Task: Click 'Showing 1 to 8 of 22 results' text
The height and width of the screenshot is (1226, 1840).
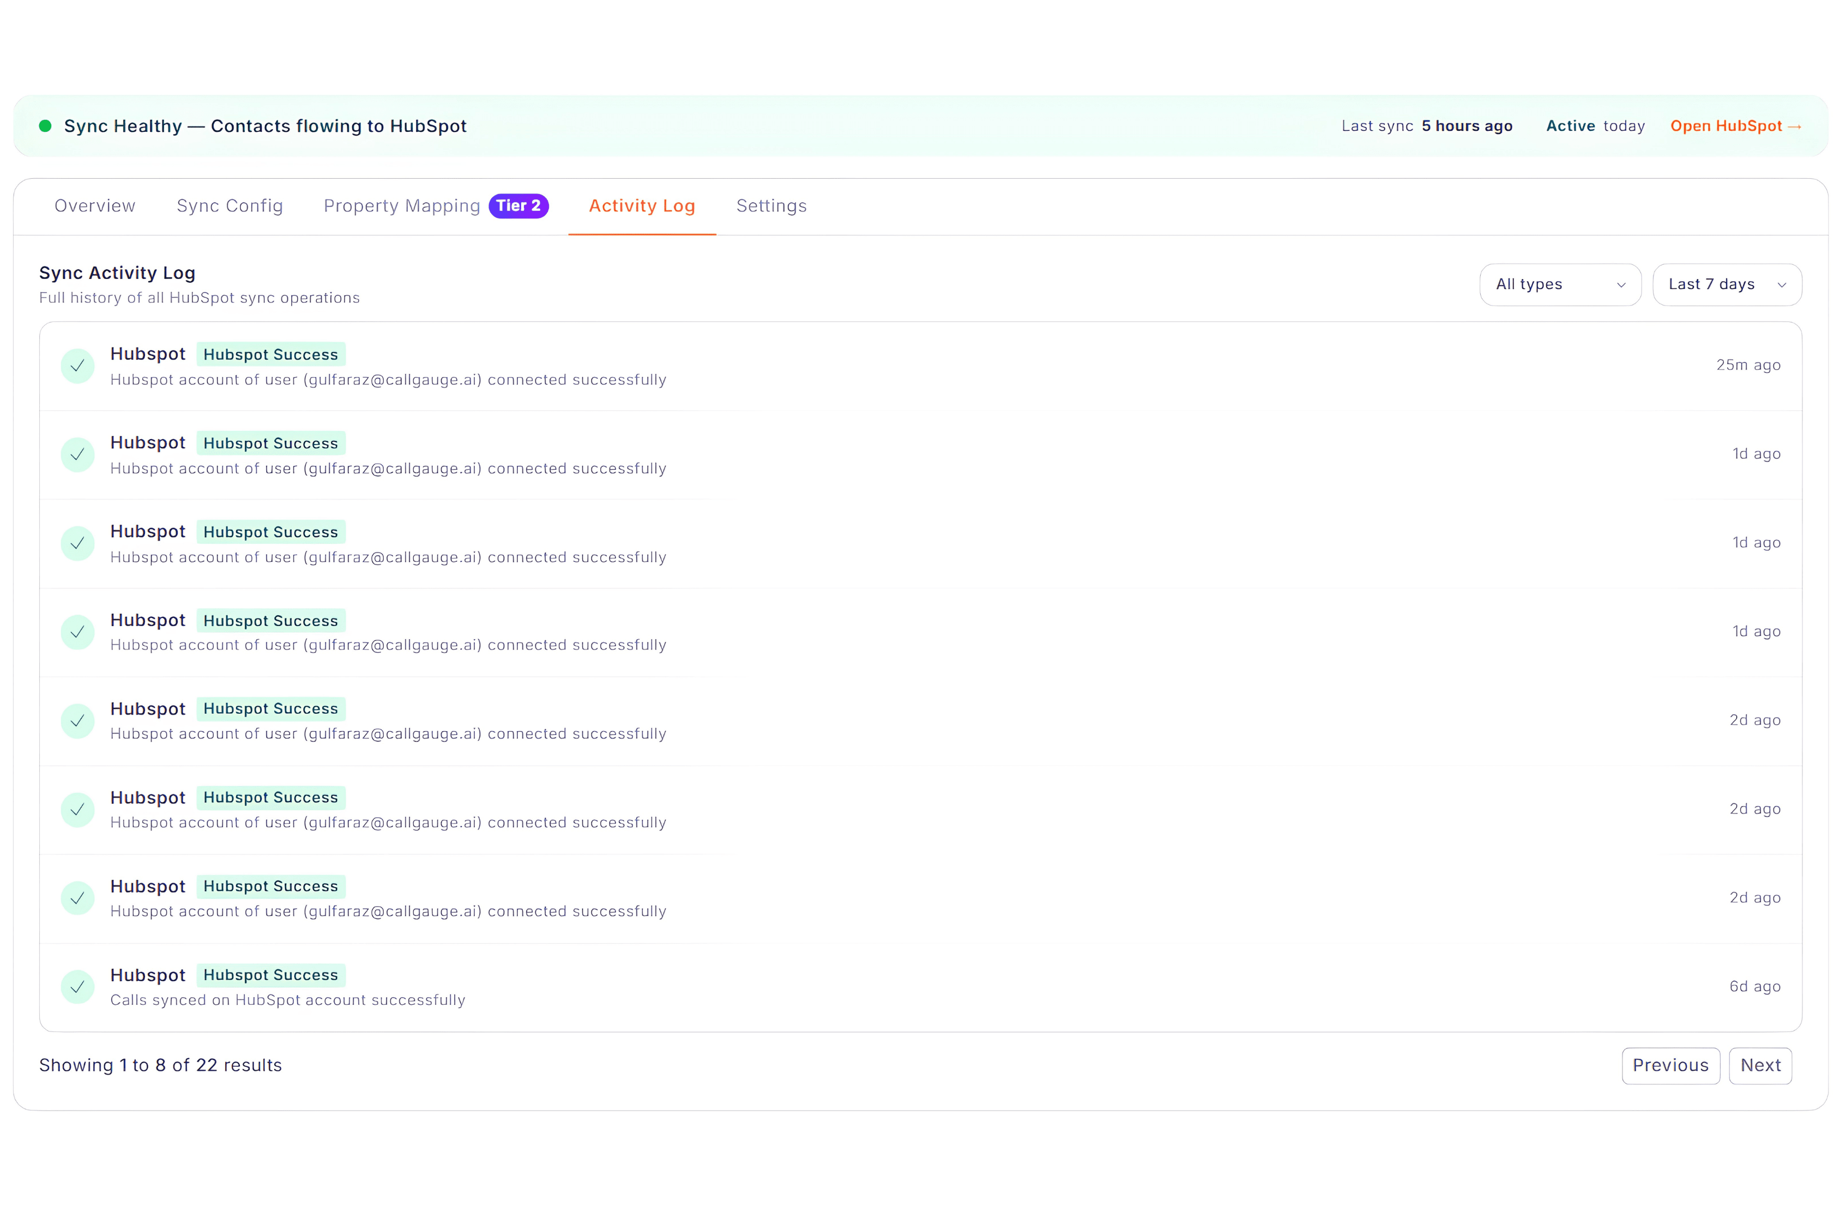Action: [160, 1066]
